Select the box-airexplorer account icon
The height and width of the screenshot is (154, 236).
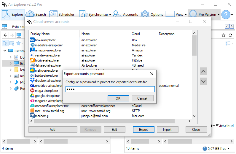tap(32, 40)
